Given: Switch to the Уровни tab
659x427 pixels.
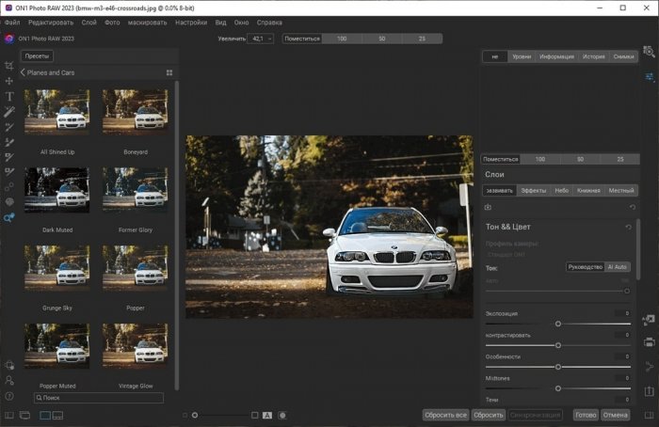Looking at the screenshot, I should pos(522,56).
